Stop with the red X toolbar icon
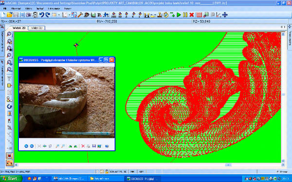This screenshot has height=182, width=292. click(191, 15)
